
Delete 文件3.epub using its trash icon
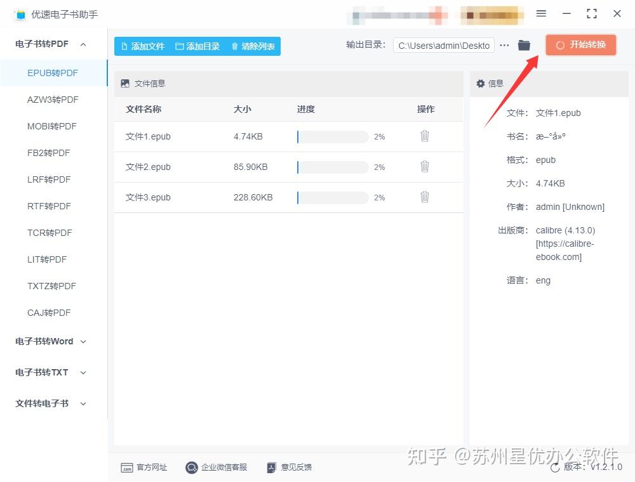tap(424, 197)
